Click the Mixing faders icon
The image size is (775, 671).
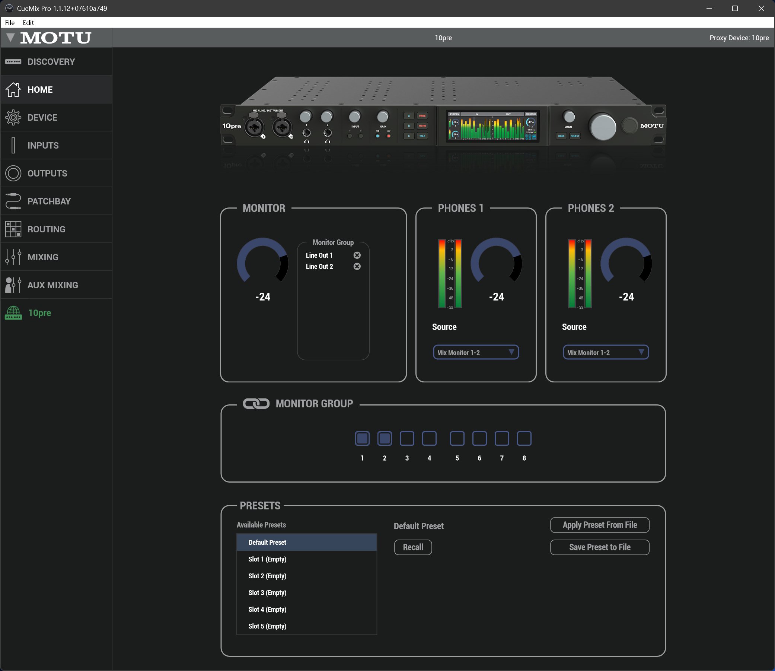point(13,257)
